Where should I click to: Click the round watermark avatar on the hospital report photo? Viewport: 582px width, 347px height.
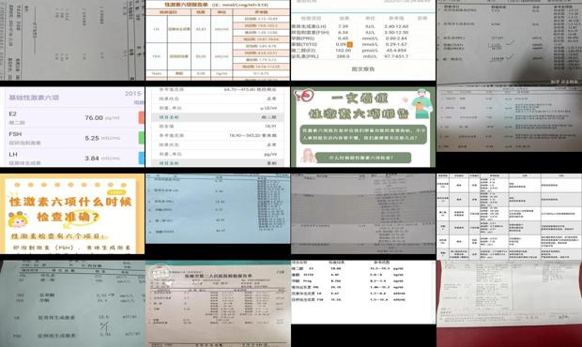click(x=161, y=273)
